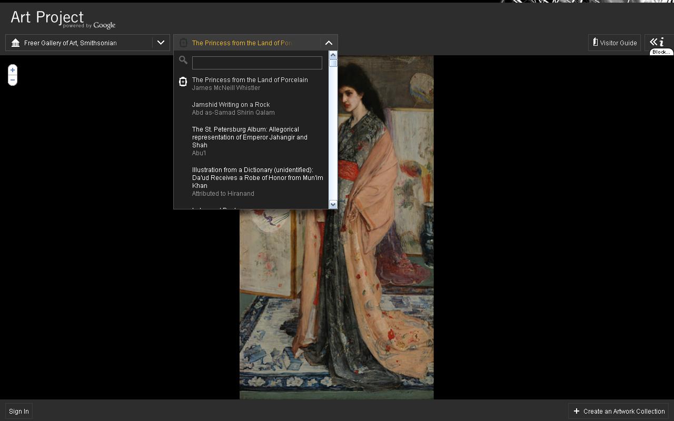This screenshot has height=421, width=674.
Task: Click the Visitor Guide button
Action: [614, 43]
